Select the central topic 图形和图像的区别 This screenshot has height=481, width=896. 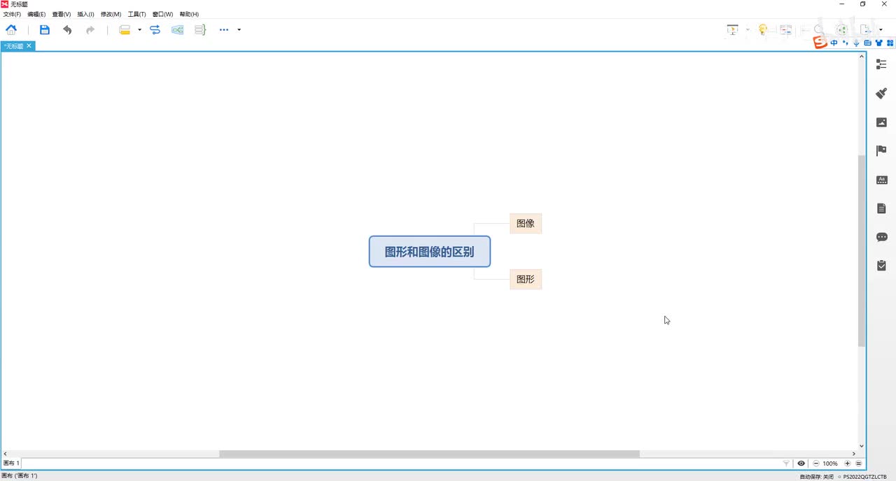point(430,252)
